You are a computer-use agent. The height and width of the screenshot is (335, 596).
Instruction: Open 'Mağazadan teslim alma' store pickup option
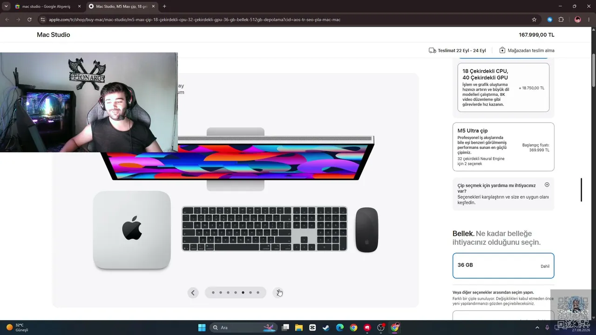(527, 50)
